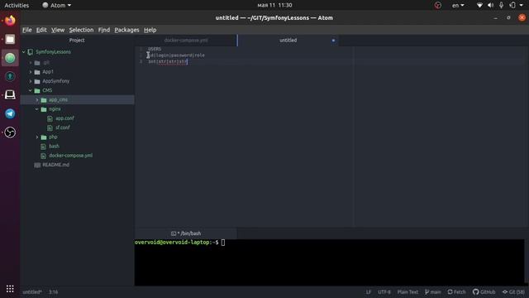The image size is (529, 298).
Task: Click the SymfonyLessons repository icon
Action: [31, 52]
